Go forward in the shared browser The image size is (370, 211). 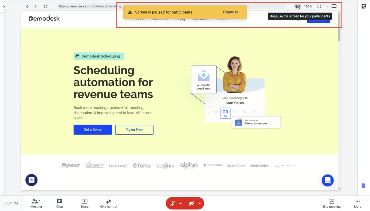(x=35, y=6)
